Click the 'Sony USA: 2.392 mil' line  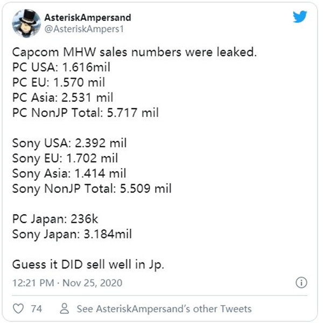click(x=69, y=143)
